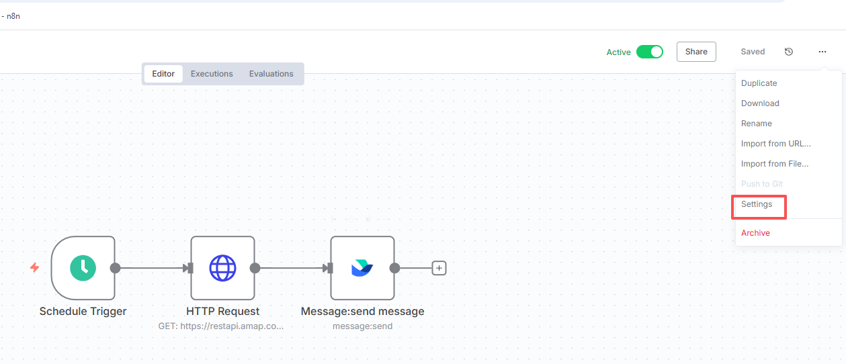Click the three-dot workflow options icon
This screenshot has width=846, height=364.
[x=822, y=52]
